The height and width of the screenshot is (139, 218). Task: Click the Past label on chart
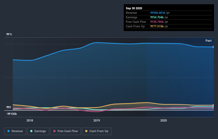click(x=208, y=41)
